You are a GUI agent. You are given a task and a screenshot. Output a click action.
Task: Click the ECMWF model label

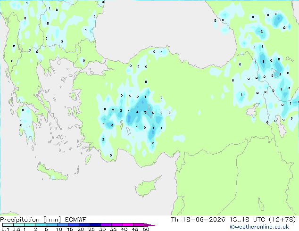[76, 220]
